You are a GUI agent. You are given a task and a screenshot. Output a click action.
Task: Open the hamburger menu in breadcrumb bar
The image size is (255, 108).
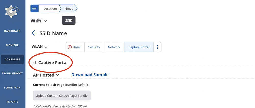pos(34,8)
